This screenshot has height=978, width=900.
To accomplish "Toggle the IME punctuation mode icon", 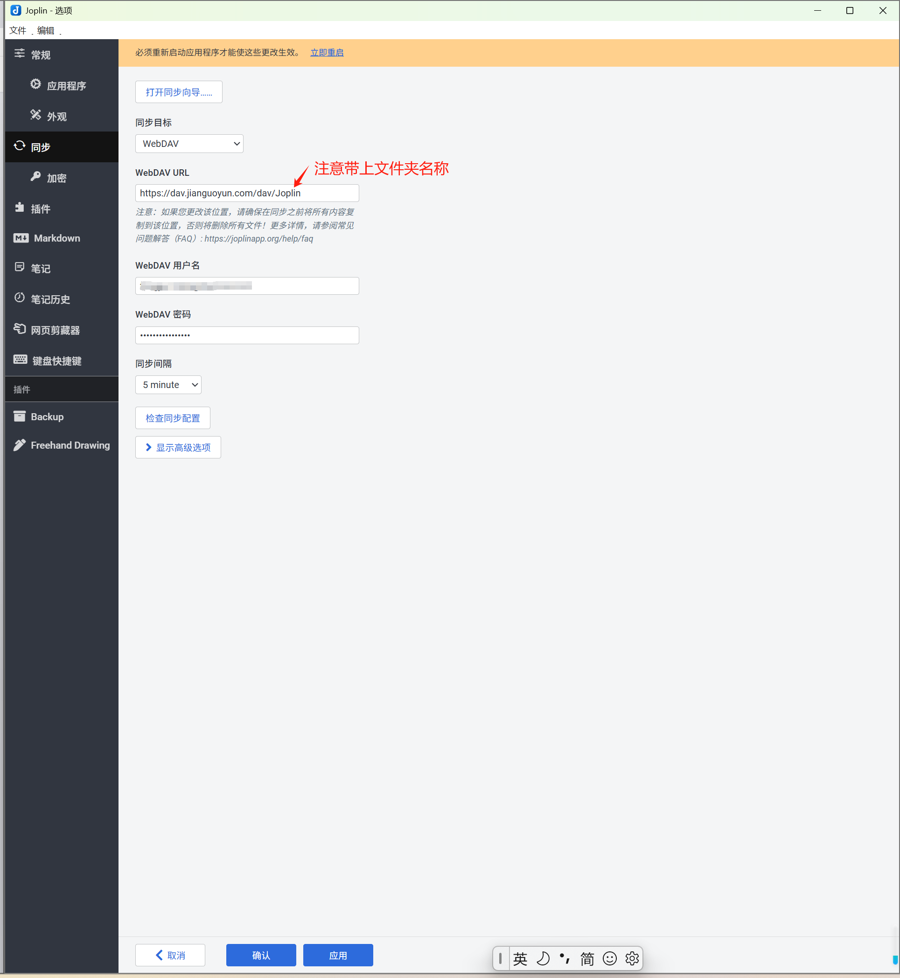I will 565,958.
